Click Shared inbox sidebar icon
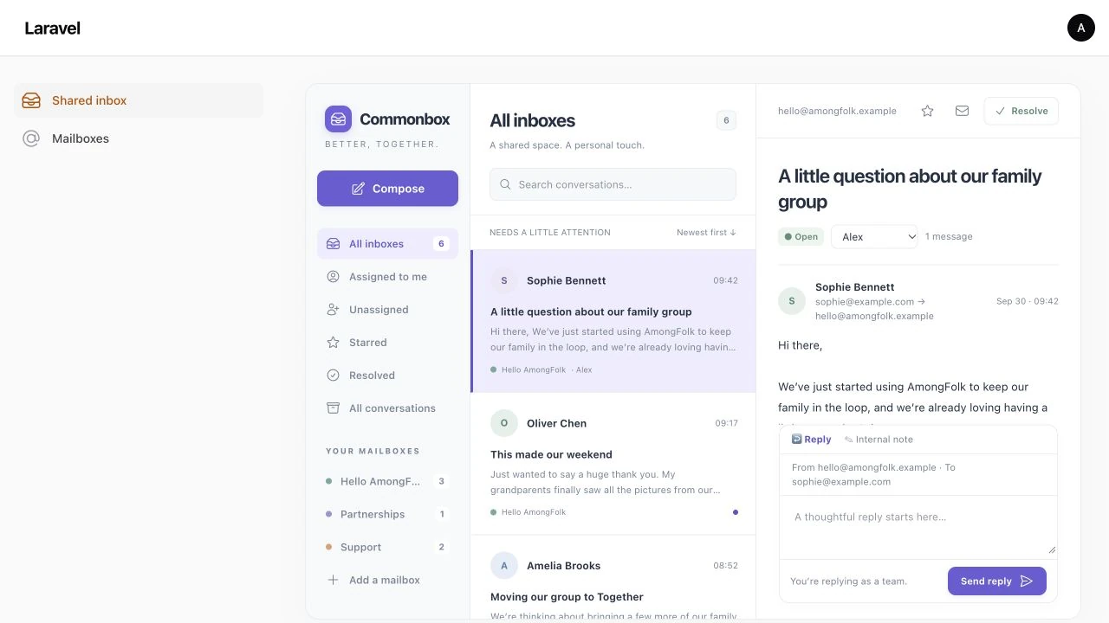The height and width of the screenshot is (623, 1109). [31, 100]
